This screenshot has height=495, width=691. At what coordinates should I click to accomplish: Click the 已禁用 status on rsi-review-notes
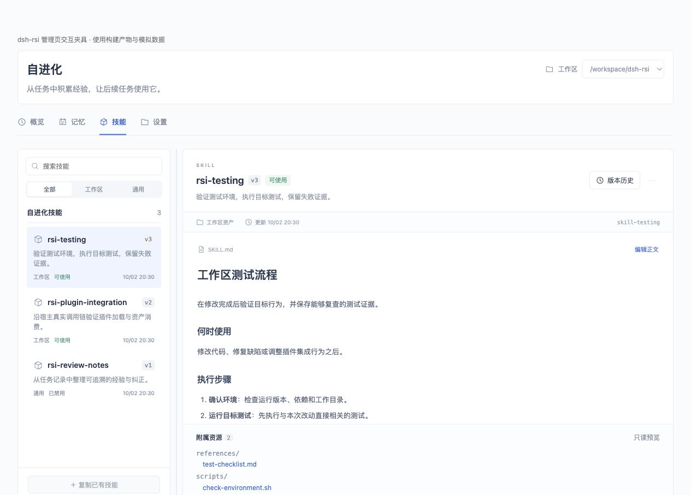tap(57, 393)
